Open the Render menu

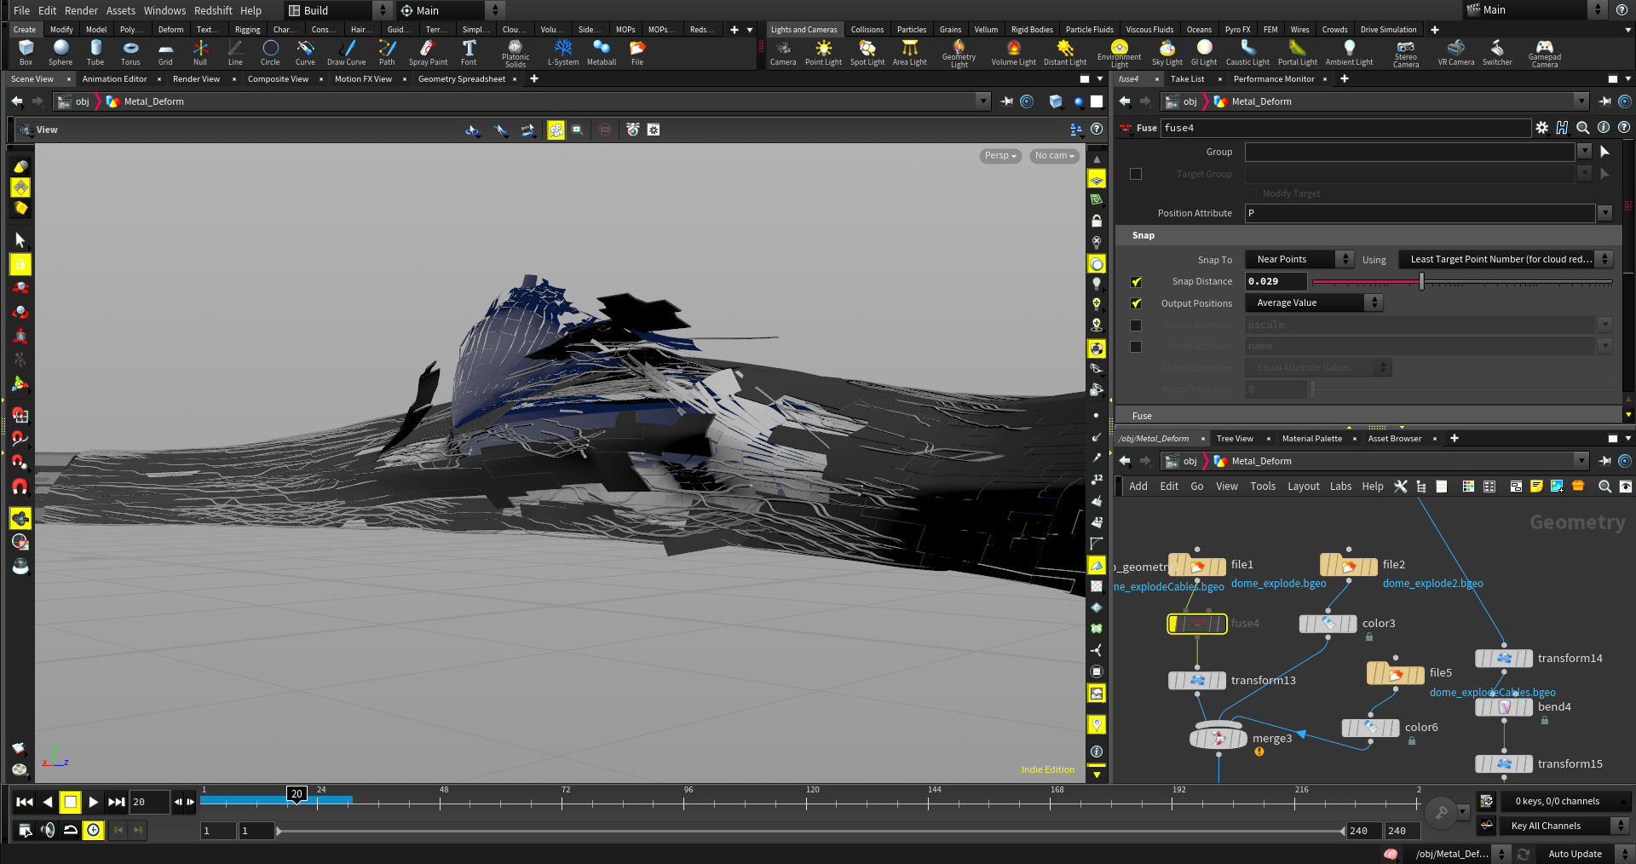[x=81, y=10]
